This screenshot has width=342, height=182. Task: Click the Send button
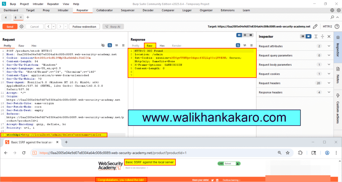click(x=10, y=27)
